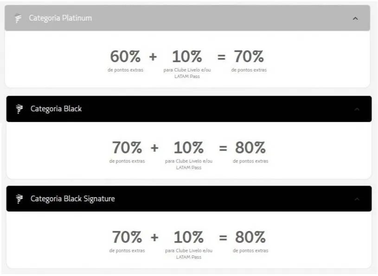
Task: Click the 60% value in Platinum
Action: (x=125, y=57)
